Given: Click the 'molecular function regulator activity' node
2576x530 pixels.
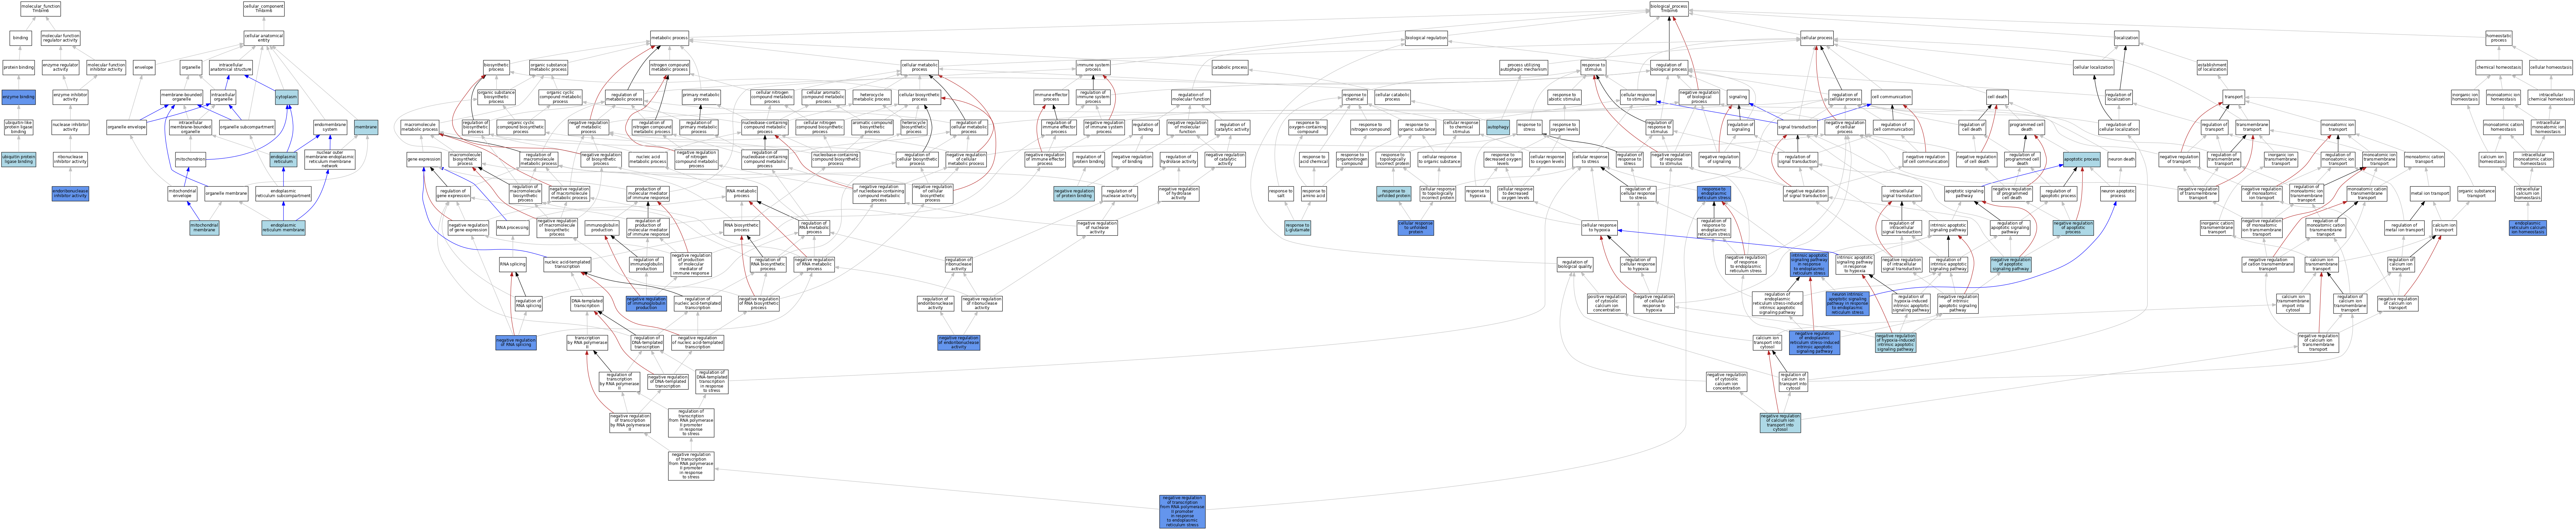Looking at the screenshot, I should pyautogui.click(x=60, y=38).
